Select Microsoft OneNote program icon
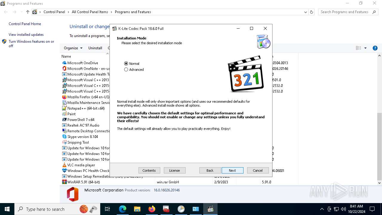The height and width of the screenshot is (215, 382). pos(64,68)
